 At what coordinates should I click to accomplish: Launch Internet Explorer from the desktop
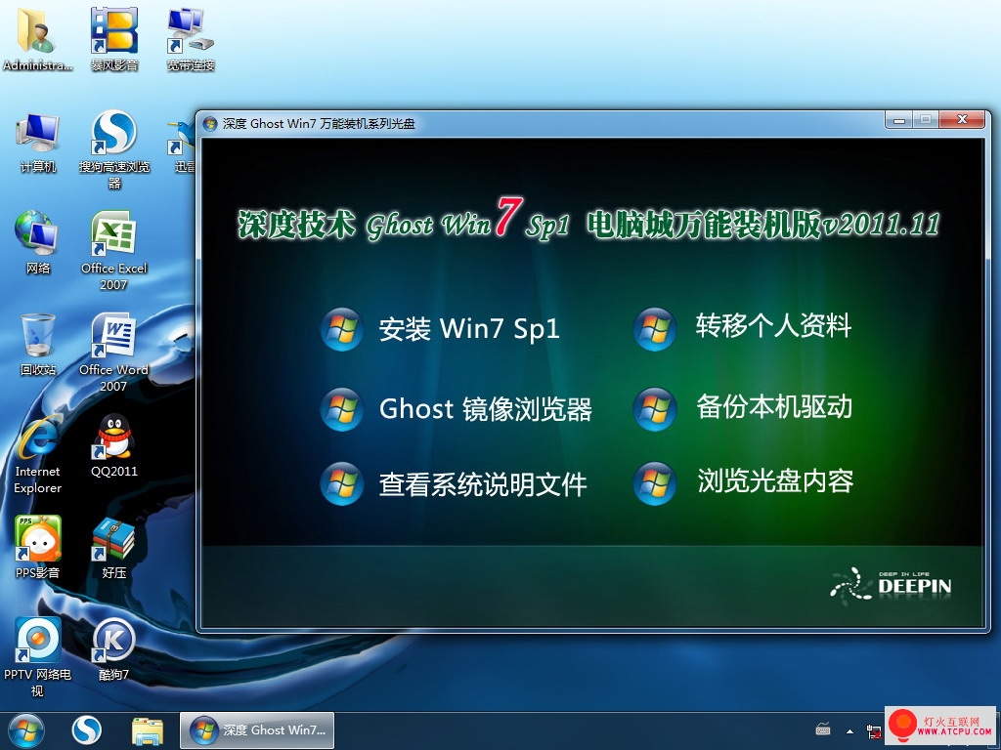[x=38, y=453]
